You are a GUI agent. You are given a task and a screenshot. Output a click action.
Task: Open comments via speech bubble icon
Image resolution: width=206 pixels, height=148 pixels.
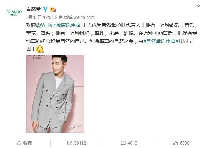(123, 143)
